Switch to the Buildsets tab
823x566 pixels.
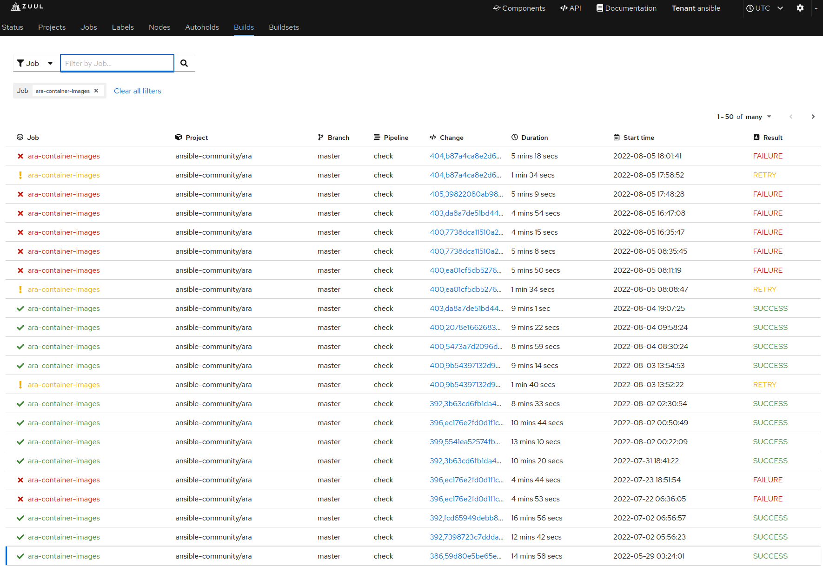coord(284,27)
